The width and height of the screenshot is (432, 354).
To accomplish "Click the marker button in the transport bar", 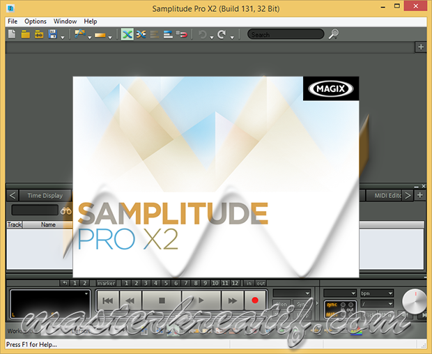I will click(106, 283).
